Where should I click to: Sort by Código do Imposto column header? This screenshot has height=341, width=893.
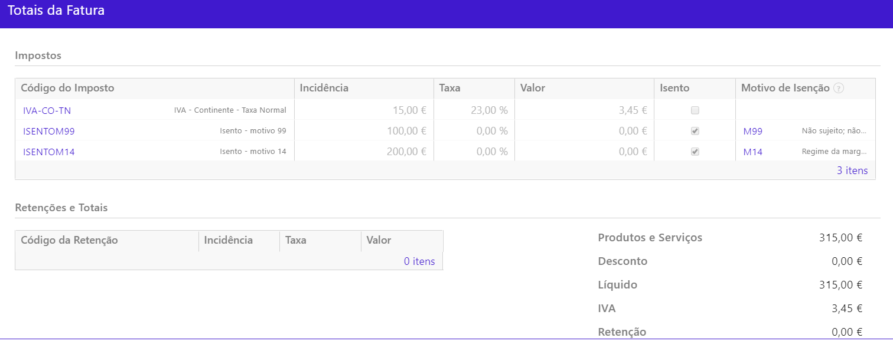pos(67,88)
